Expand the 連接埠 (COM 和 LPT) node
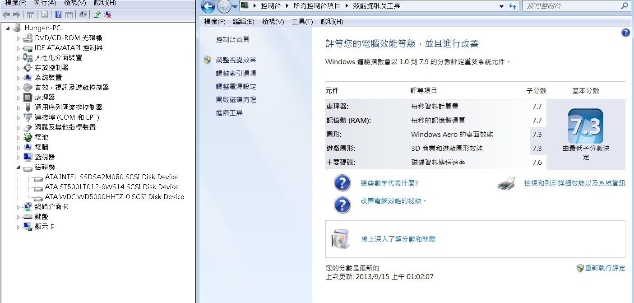The height and width of the screenshot is (303, 634). tap(19, 117)
